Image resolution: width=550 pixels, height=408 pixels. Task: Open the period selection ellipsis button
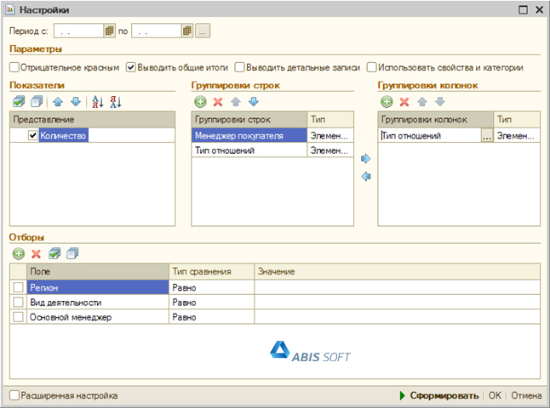coord(203,31)
